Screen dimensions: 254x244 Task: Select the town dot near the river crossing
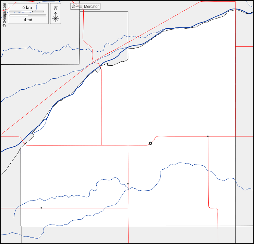coord(128,184)
